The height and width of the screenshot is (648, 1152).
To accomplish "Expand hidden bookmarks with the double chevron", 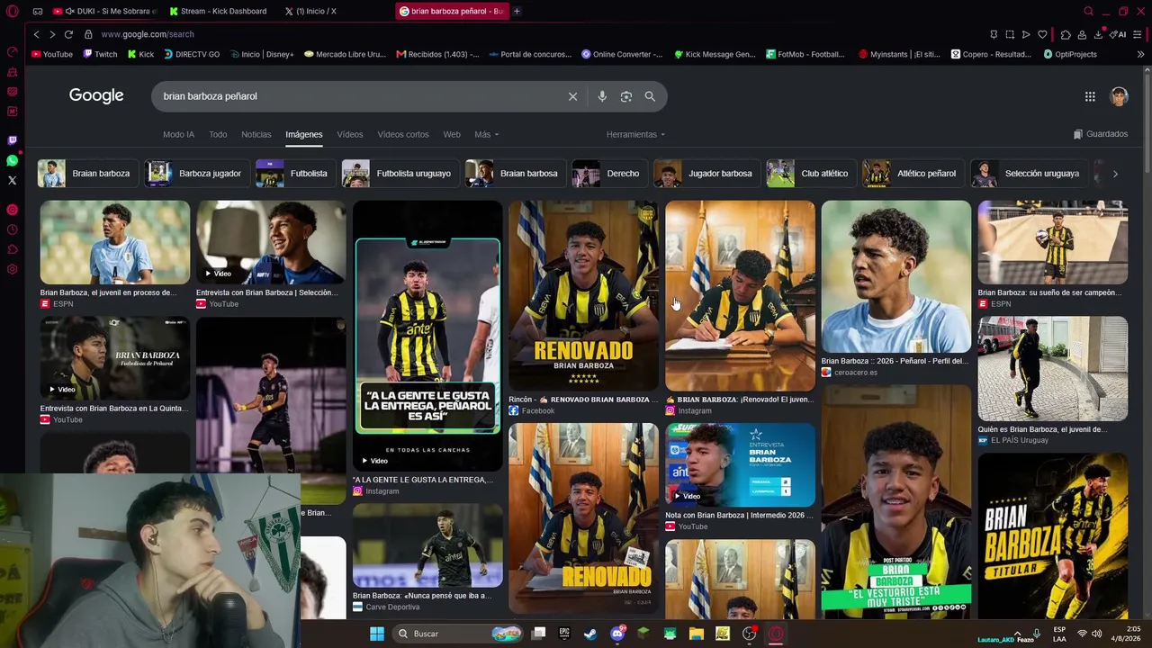I will pyautogui.click(x=1140, y=54).
